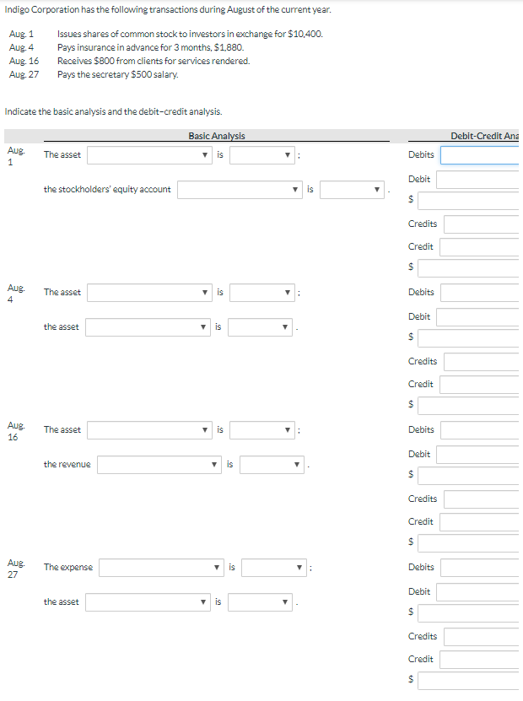Open the asset account dropdown for Aug 16
The image size is (523, 701).
[149, 429]
